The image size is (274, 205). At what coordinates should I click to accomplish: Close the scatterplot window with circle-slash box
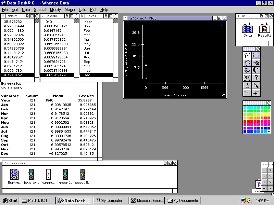pyautogui.click(x=224, y=18)
